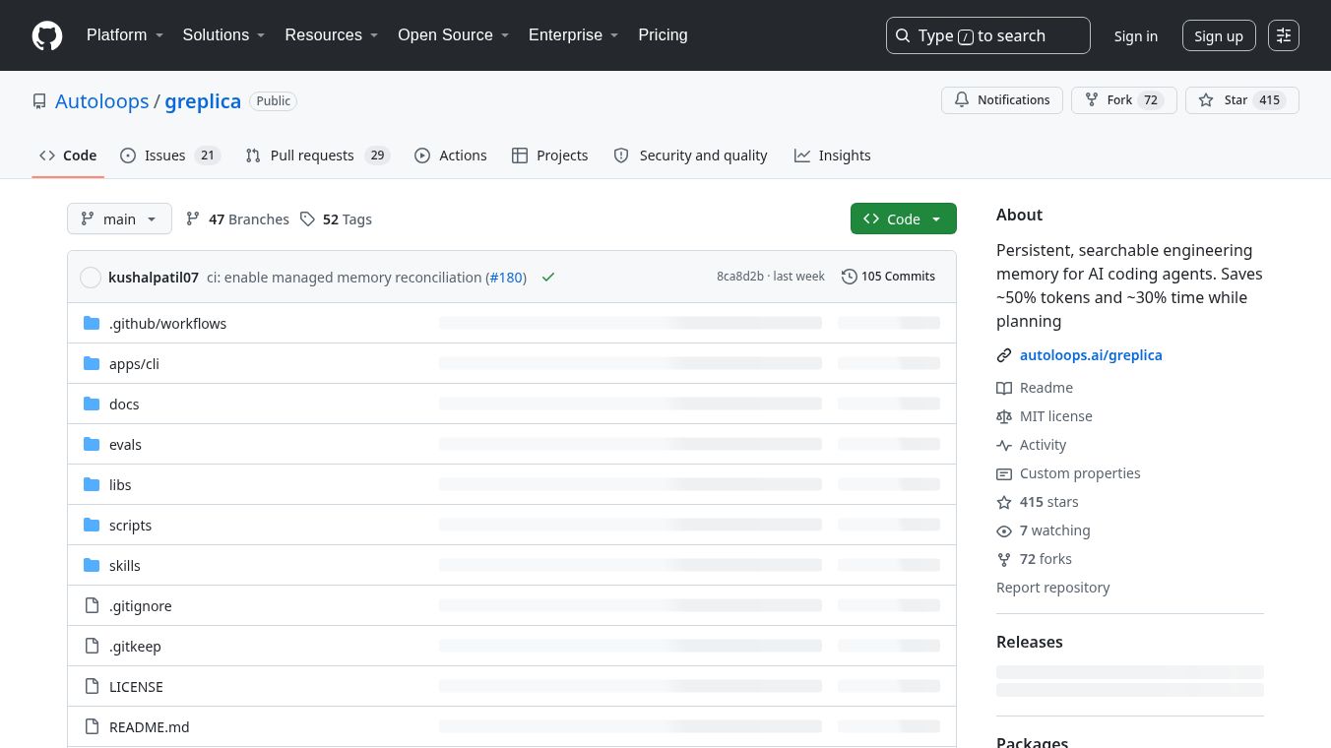Switch to the Insights tab
The width and height of the screenshot is (1331, 748).
click(833, 156)
